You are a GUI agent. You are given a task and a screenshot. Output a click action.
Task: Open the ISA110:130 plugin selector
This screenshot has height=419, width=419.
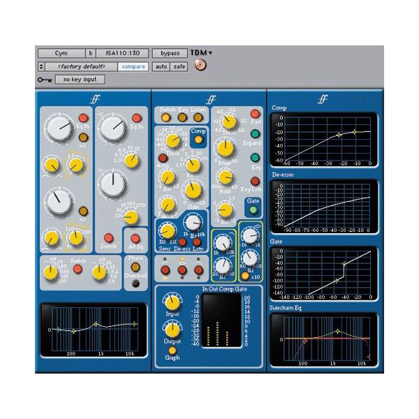point(122,53)
